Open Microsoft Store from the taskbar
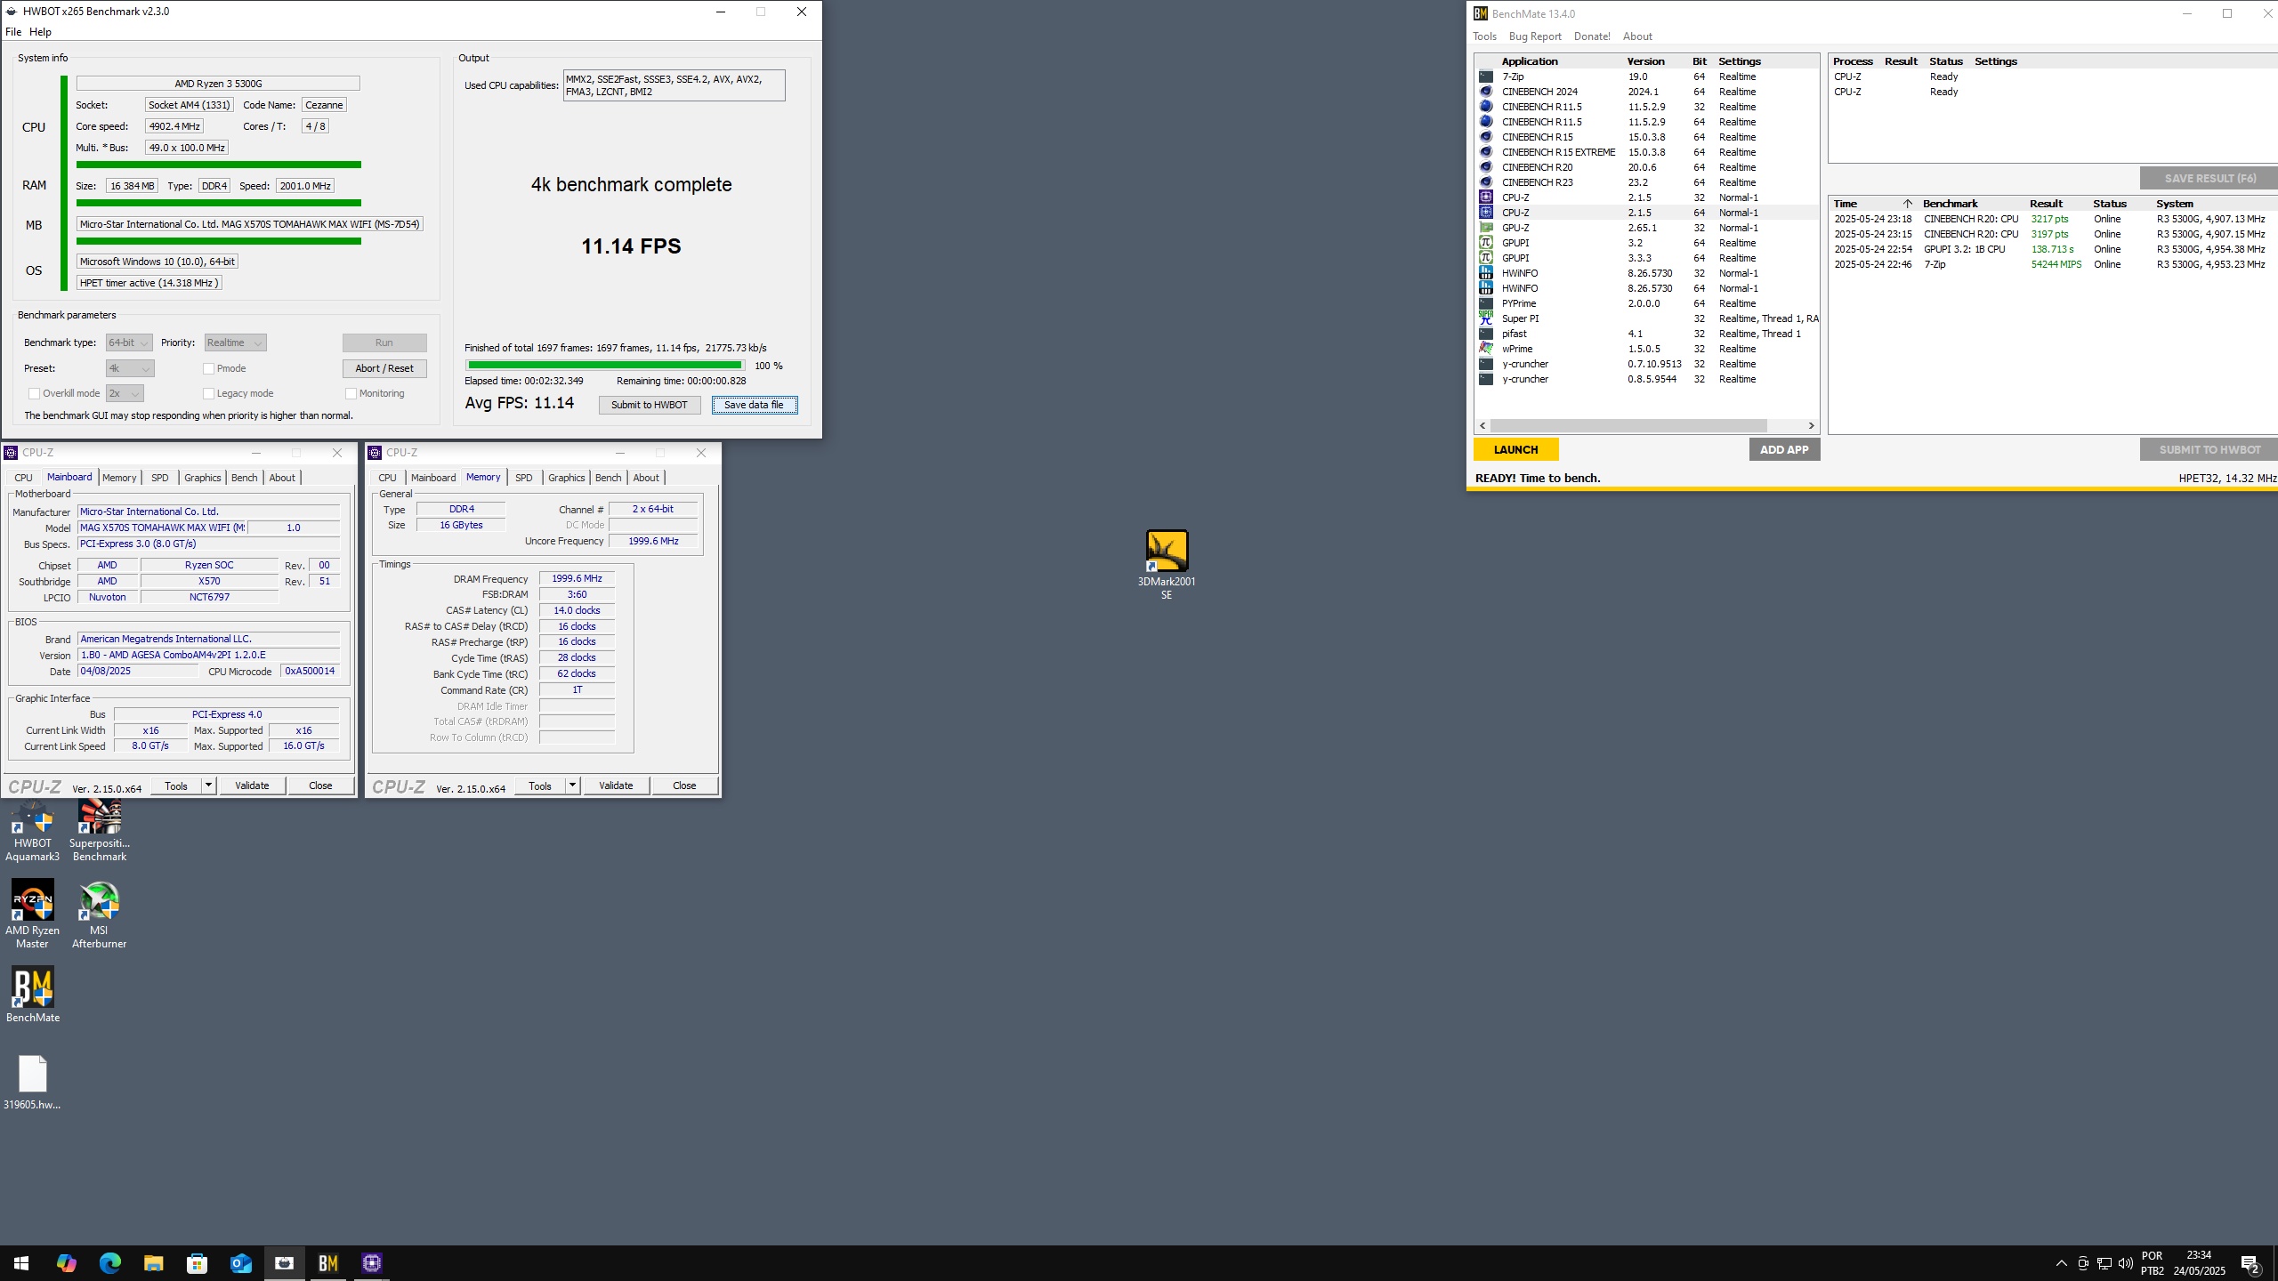Image resolution: width=2278 pixels, height=1281 pixels. (198, 1263)
